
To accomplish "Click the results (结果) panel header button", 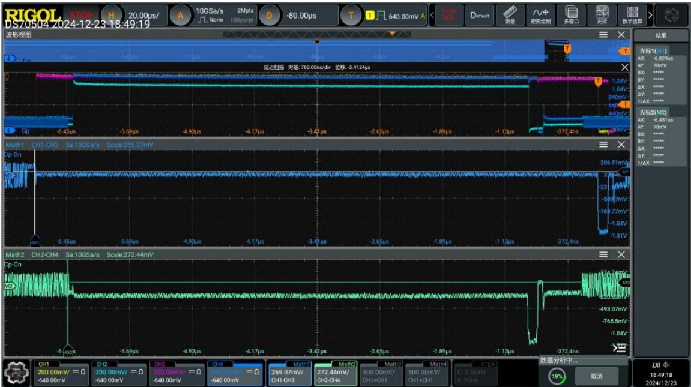I will click(660, 35).
